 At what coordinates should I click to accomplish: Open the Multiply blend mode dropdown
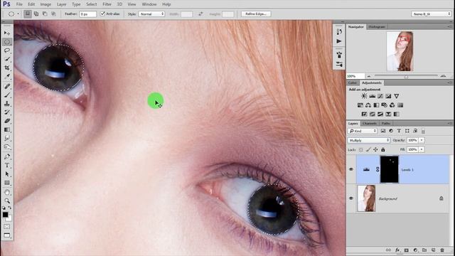click(x=369, y=141)
